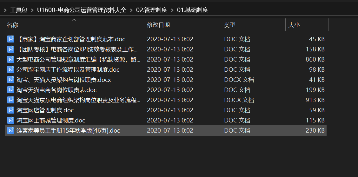Open breadcrumb chevron after 工具包

32,10
